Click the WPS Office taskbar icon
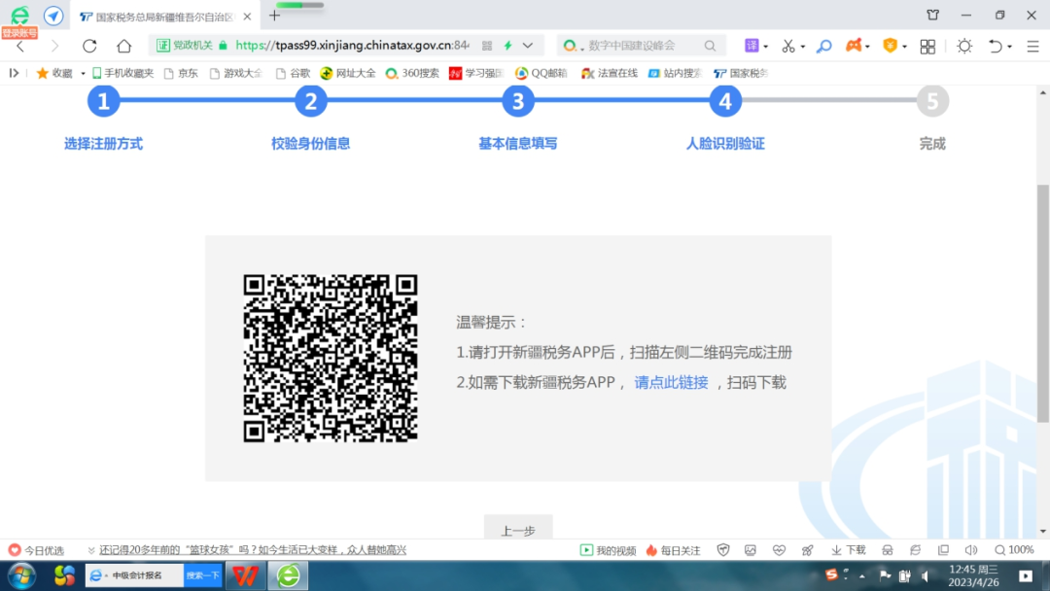 point(245,575)
